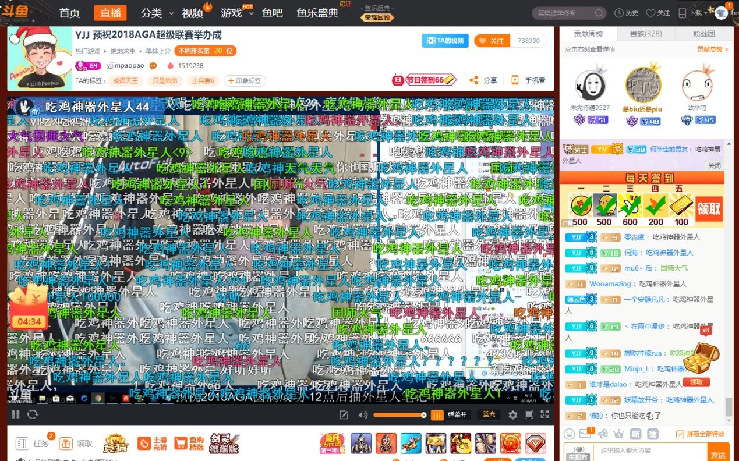Check the 屏蔽全部特效 checkbox
Image resolution: width=739 pixels, height=461 pixels.
pyautogui.click(x=680, y=434)
